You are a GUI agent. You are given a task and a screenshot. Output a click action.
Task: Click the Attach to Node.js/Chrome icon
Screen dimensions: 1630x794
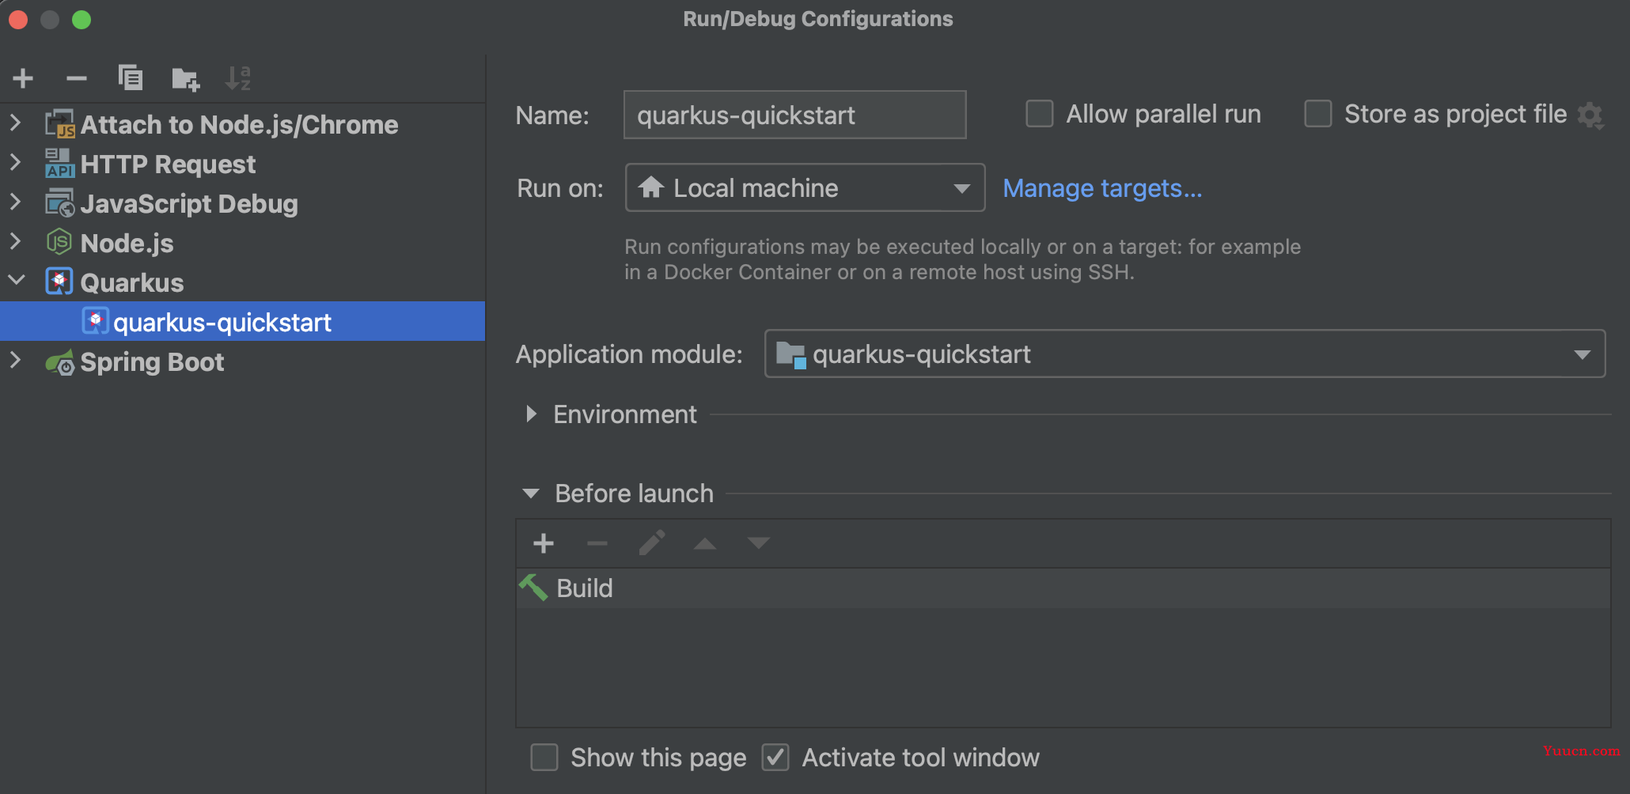59,124
